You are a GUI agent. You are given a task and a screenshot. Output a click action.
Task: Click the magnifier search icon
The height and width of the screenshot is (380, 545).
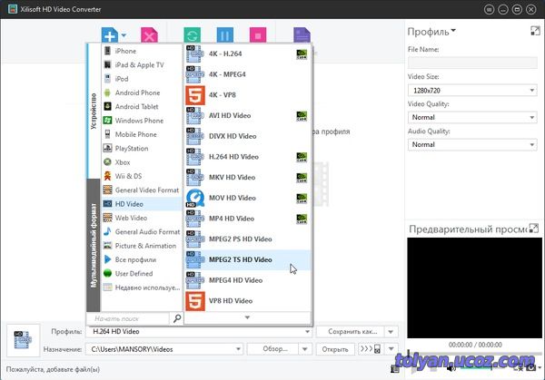pos(177,318)
